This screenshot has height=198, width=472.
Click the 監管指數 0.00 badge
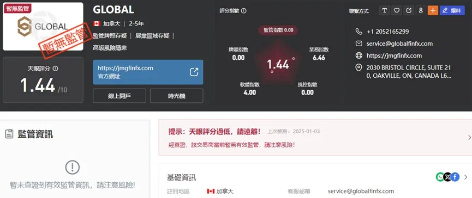(x=278, y=30)
